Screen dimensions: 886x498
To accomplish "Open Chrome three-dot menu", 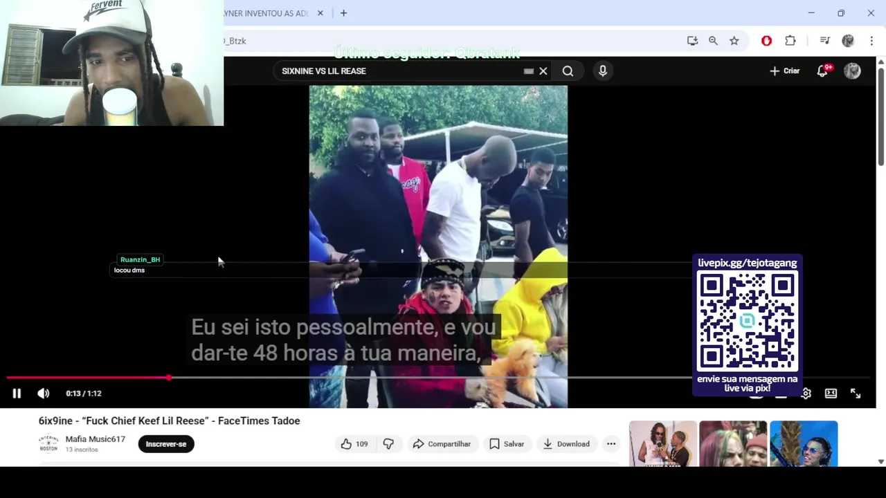I will pos(871,41).
